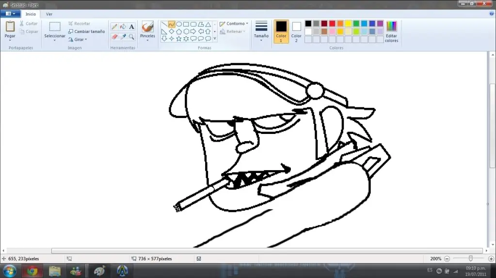
Task: Choose the Cloud callout shape
Action: tap(208, 39)
